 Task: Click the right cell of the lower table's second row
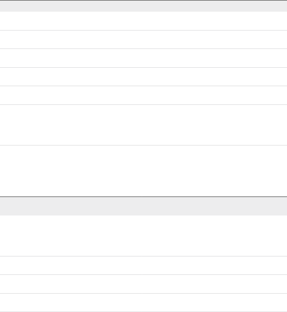(214, 266)
